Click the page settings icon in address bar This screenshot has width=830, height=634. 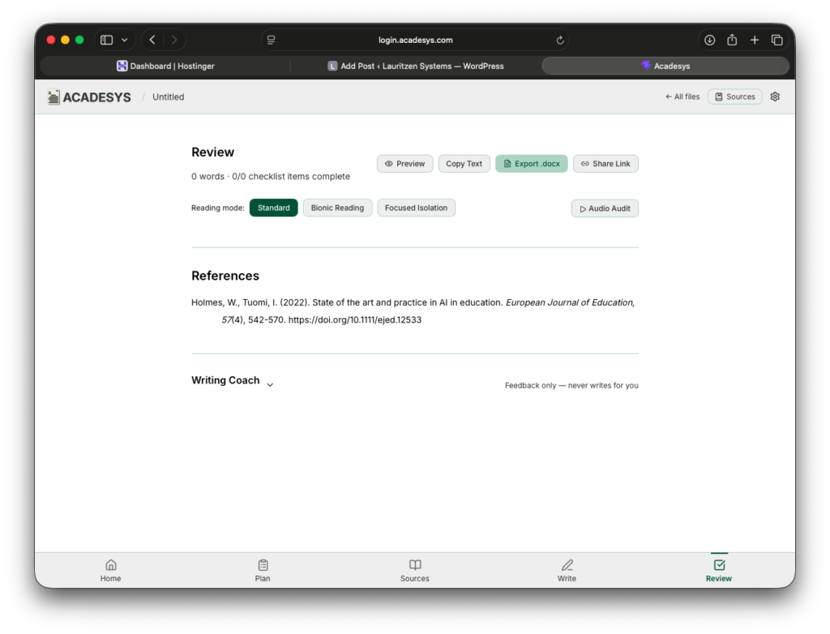click(x=271, y=40)
